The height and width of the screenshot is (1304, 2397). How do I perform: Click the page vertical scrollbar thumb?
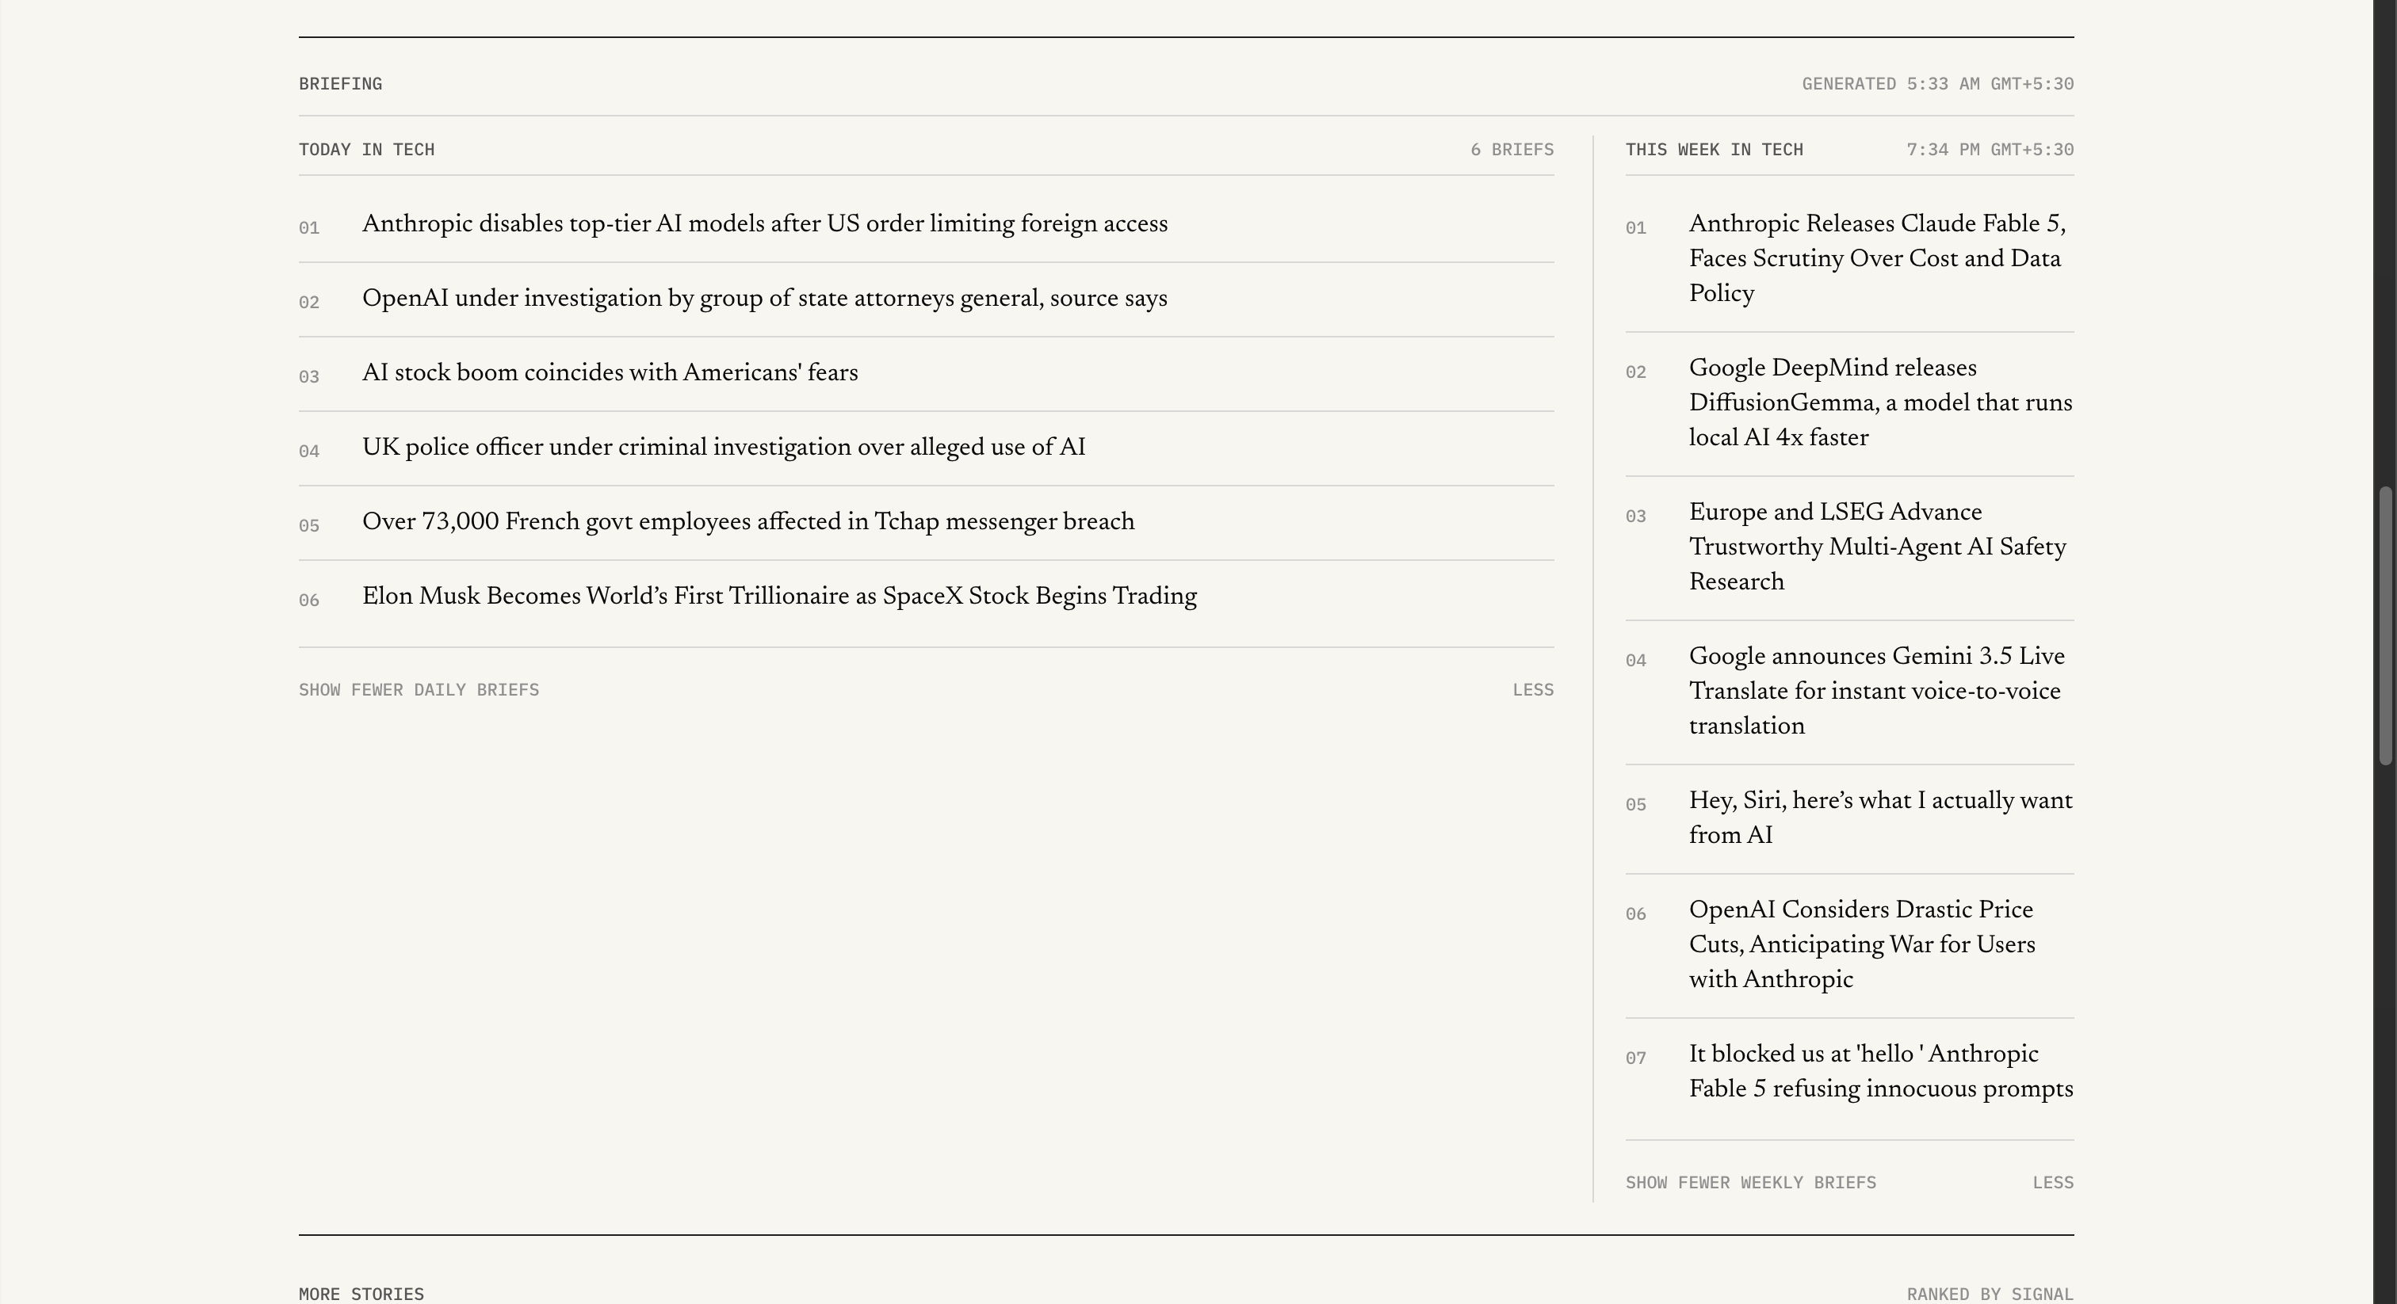tap(2385, 625)
